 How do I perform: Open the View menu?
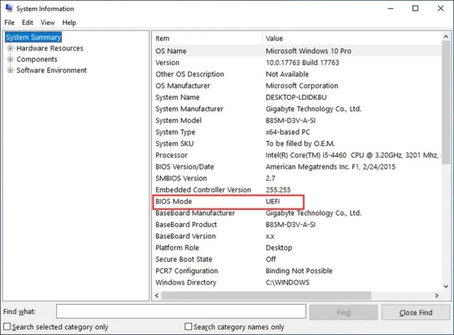[48, 23]
